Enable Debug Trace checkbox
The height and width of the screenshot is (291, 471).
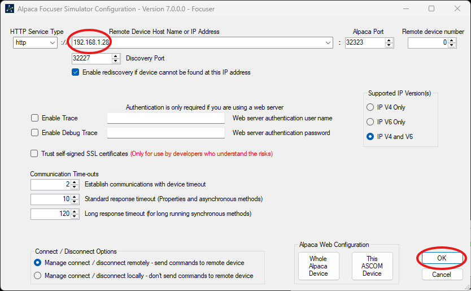click(x=35, y=133)
